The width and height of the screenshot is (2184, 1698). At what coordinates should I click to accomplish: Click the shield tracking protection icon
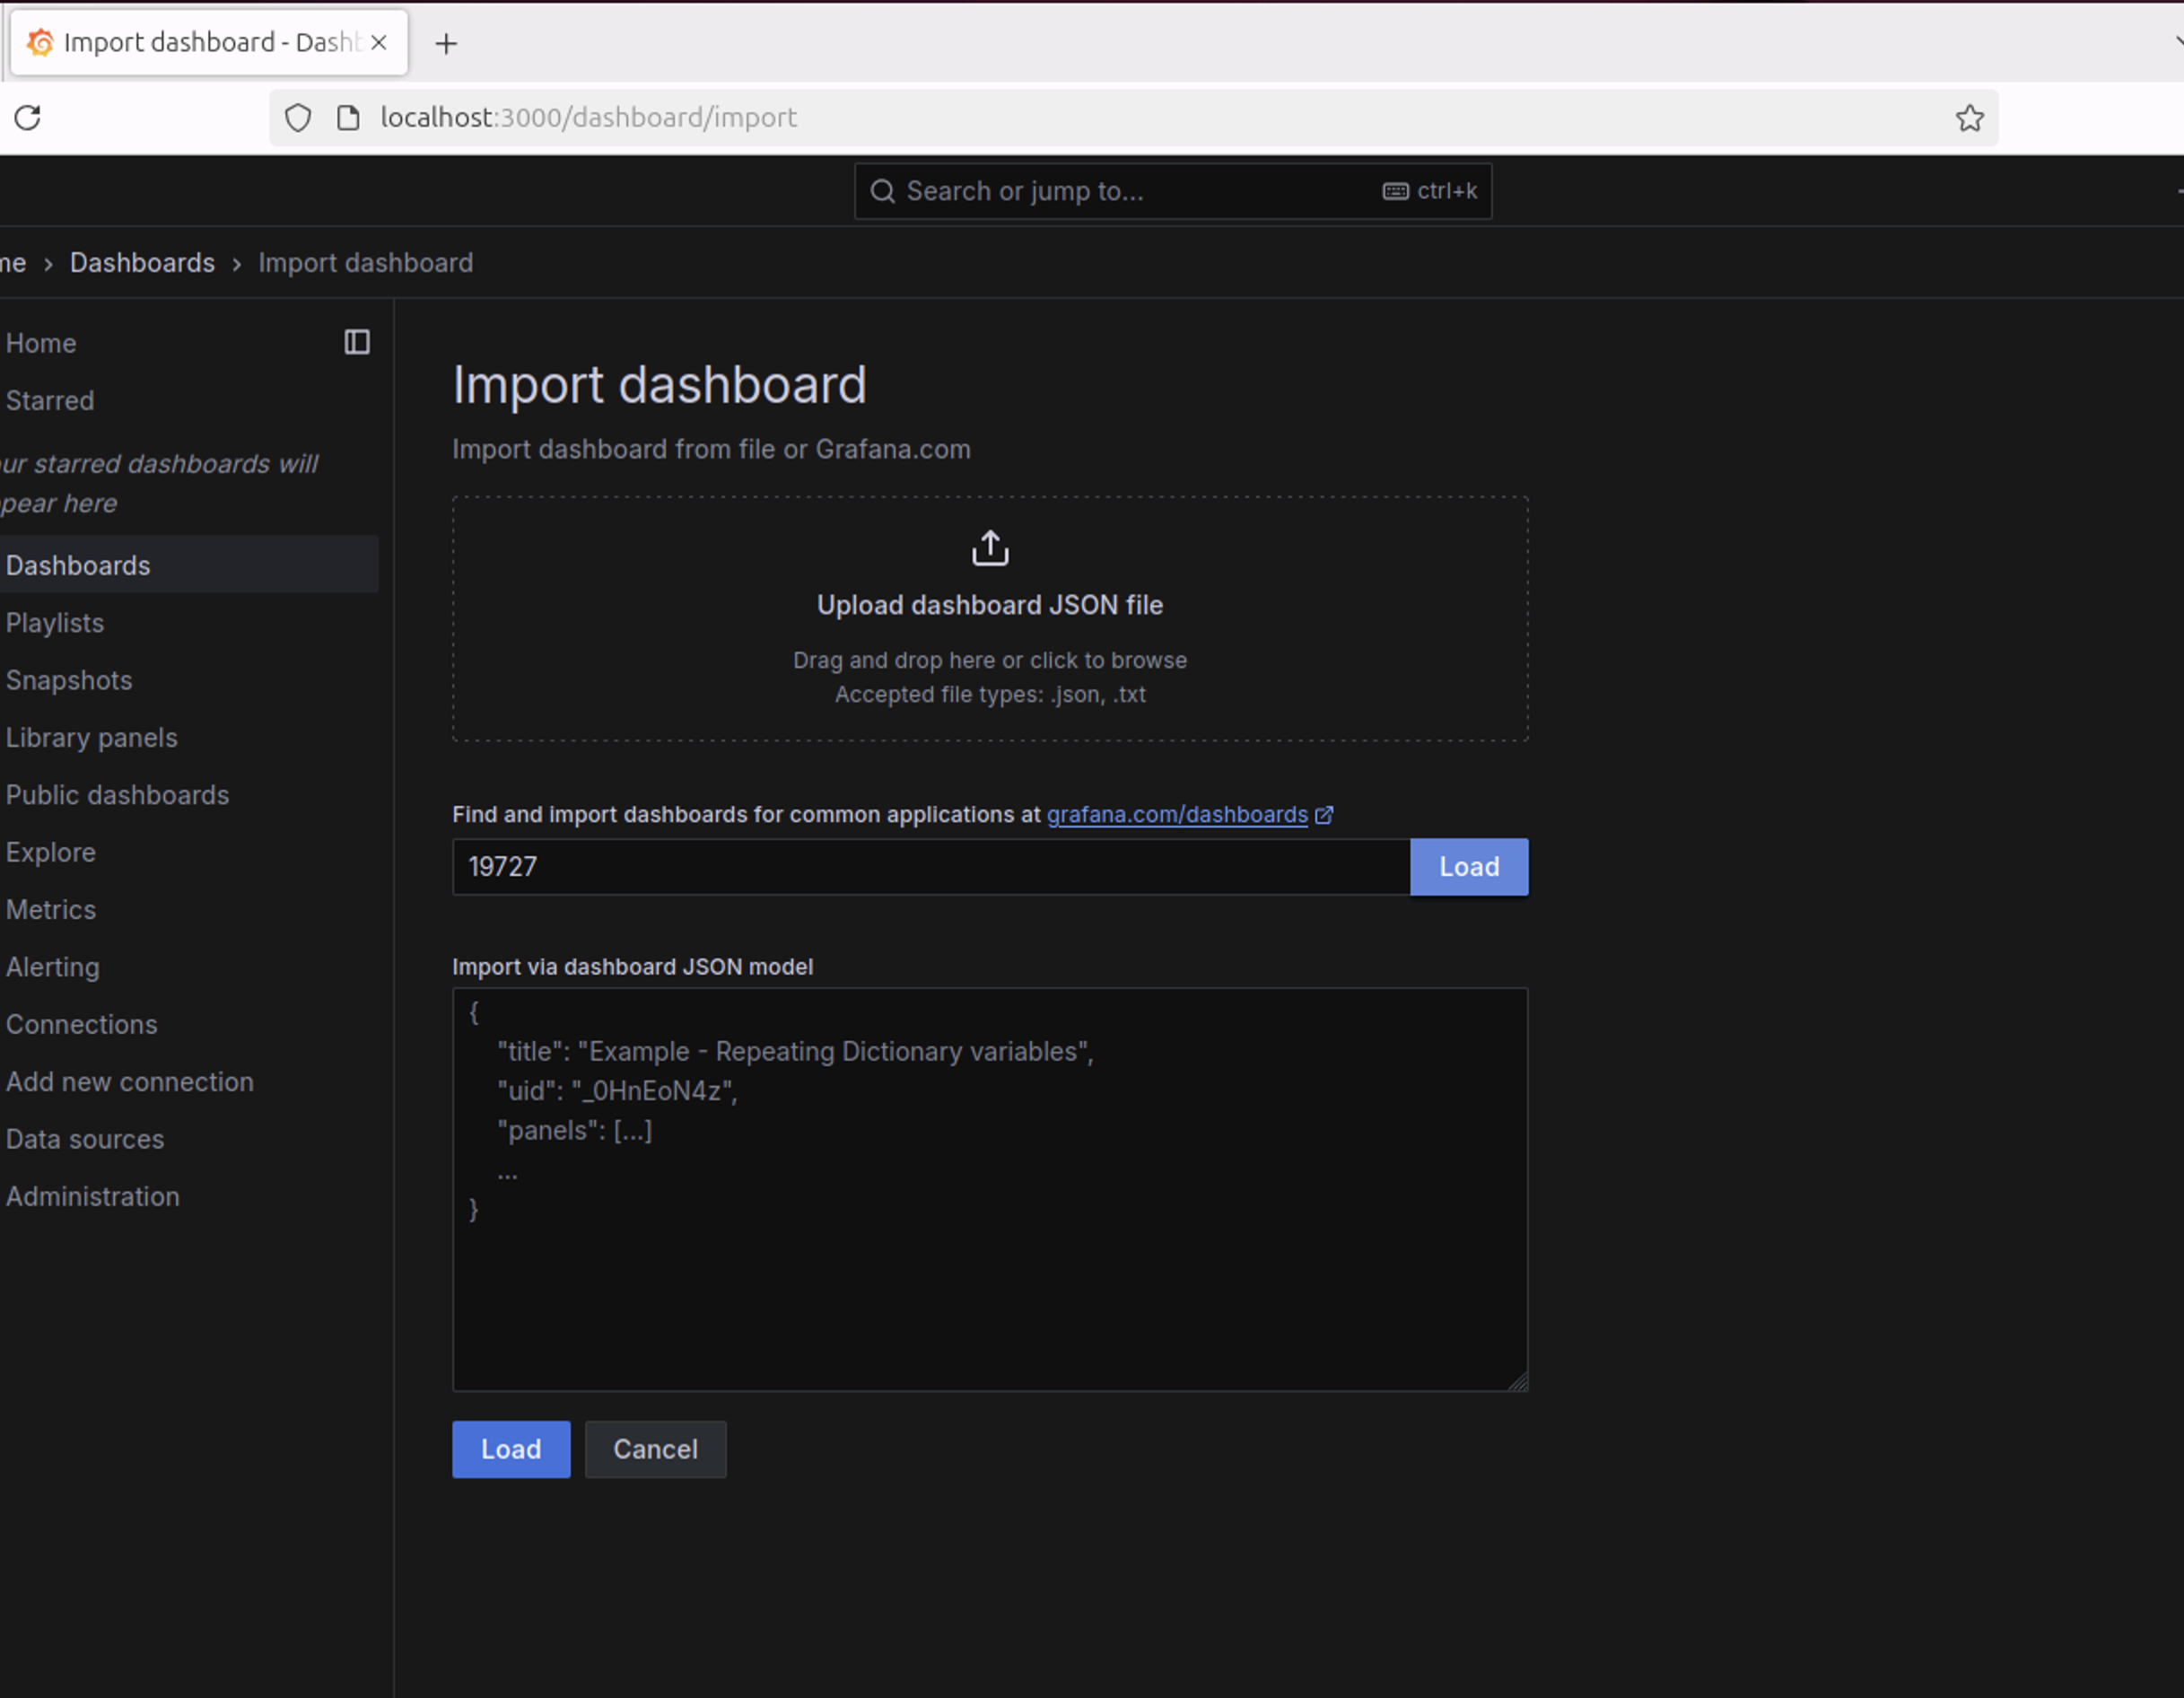pyautogui.click(x=298, y=118)
